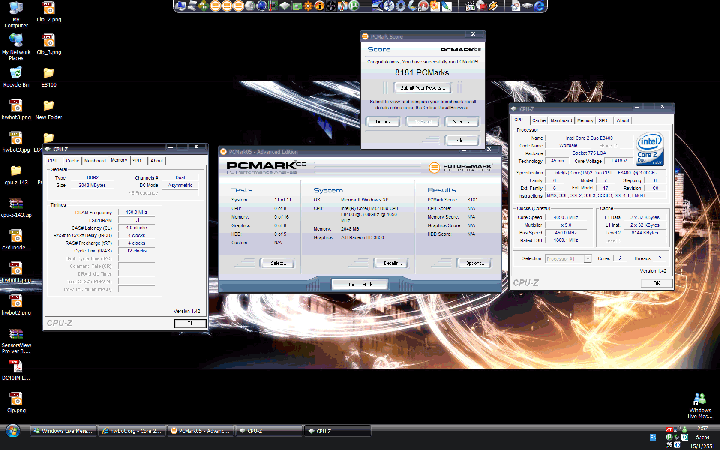720x450 pixels.
Task: Click the 'Asymmetric' DC Mode value
Action: point(180,185)
